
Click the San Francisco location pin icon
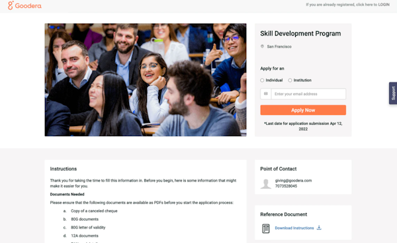click(x=262, y=46)
